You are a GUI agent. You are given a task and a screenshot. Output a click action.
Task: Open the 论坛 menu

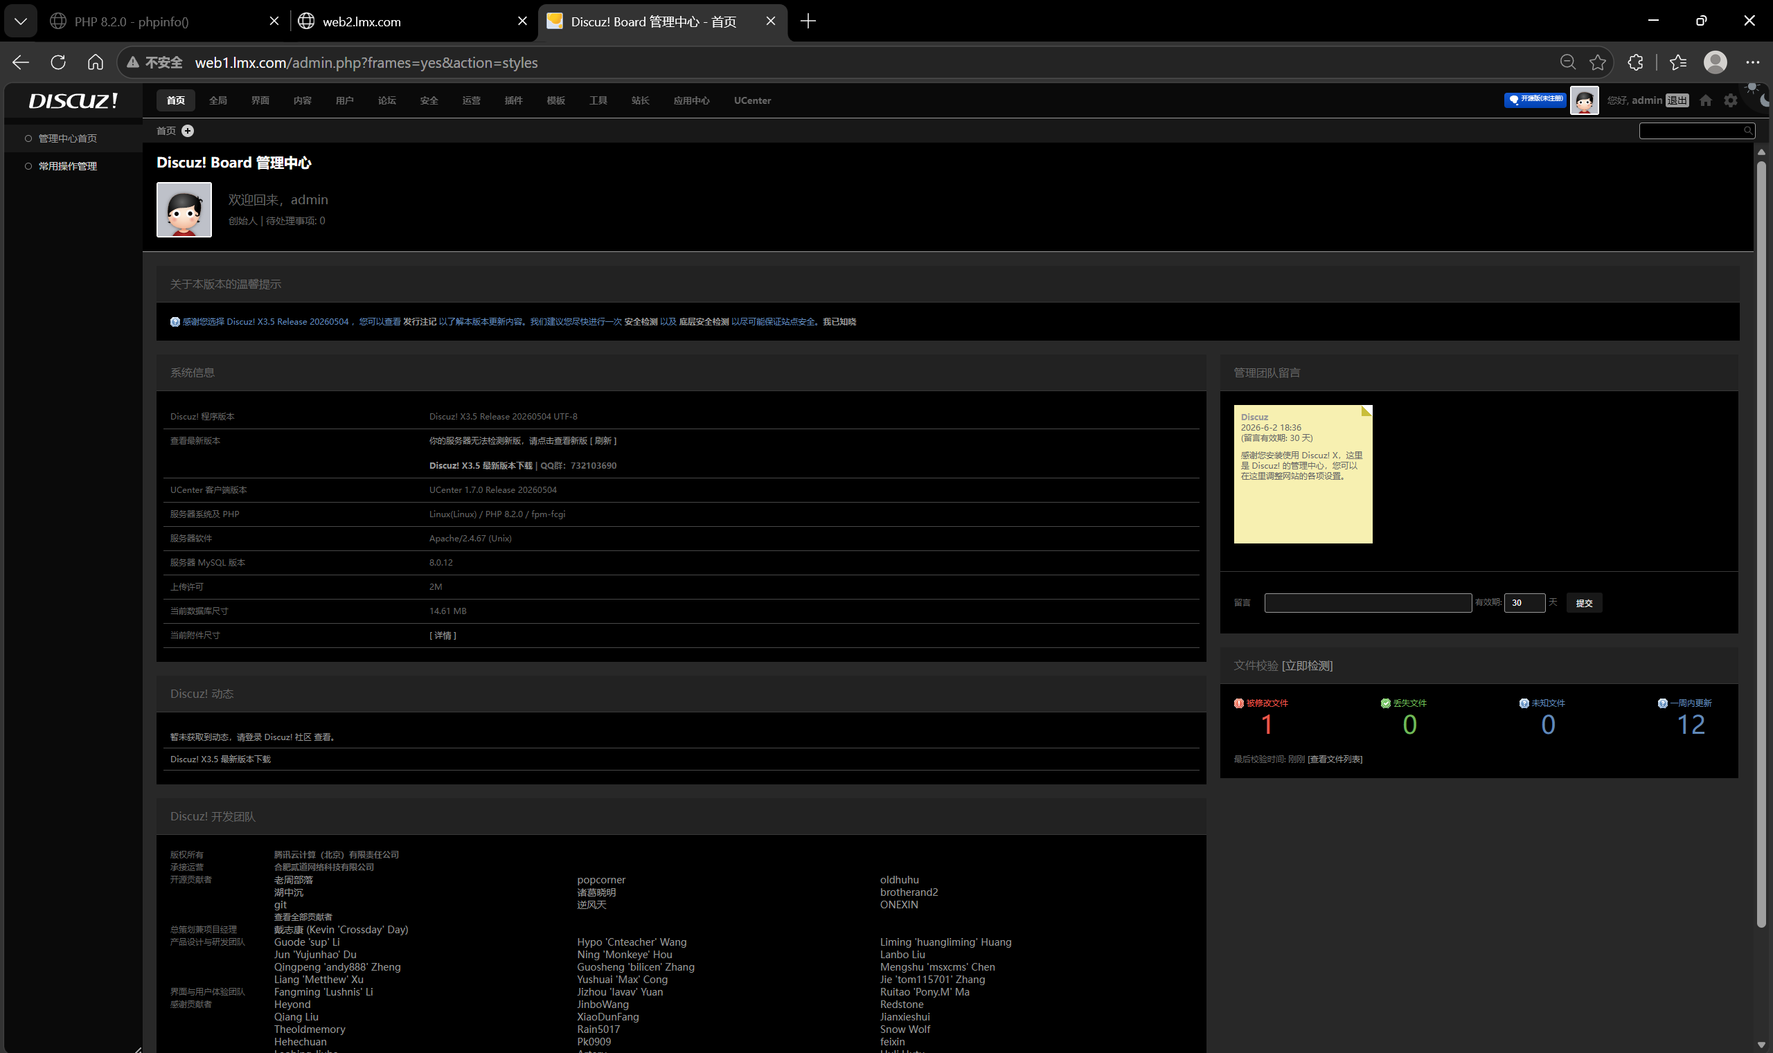click(x=387, y=100)
